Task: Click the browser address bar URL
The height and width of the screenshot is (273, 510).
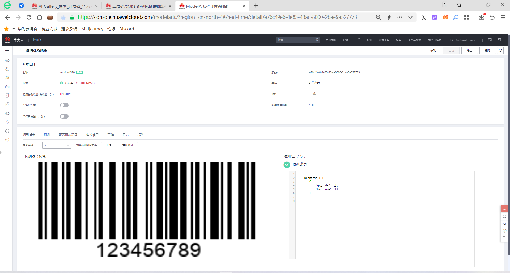Action: pyautogui.click(x=217, y=17)
